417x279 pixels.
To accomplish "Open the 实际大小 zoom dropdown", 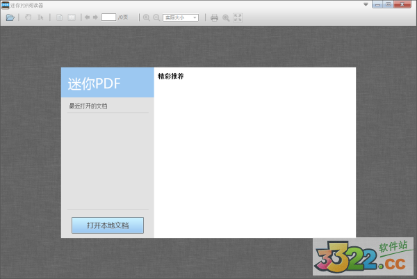I will 181,17.
